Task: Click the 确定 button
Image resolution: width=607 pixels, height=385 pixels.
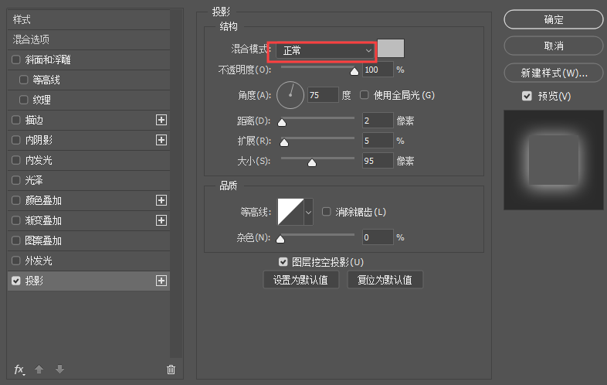Action: 554,19
